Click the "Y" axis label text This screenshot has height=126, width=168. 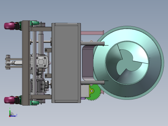tap(10, 109)
